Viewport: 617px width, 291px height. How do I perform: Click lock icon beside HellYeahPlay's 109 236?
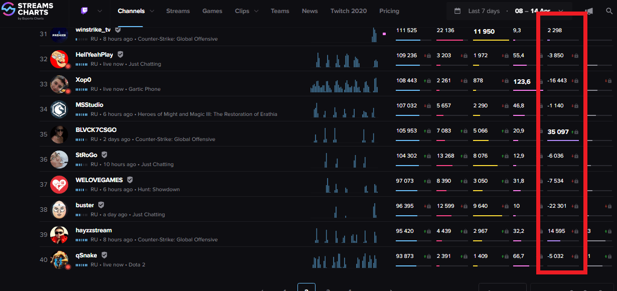[x=429, y=56]
